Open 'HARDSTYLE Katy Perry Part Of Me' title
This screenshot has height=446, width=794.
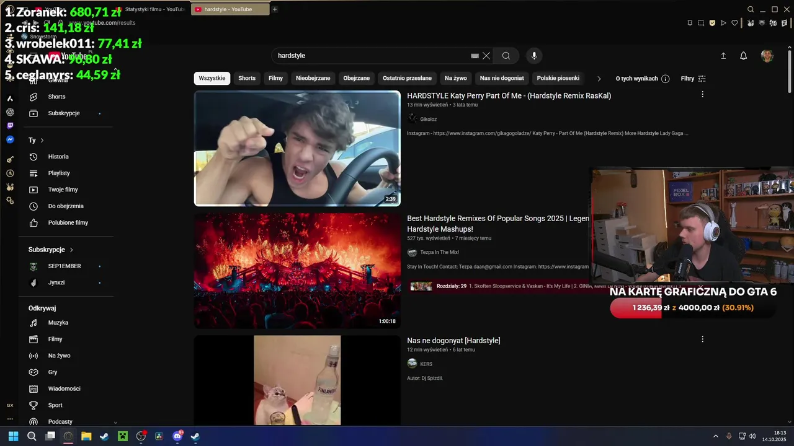[509, 95]
